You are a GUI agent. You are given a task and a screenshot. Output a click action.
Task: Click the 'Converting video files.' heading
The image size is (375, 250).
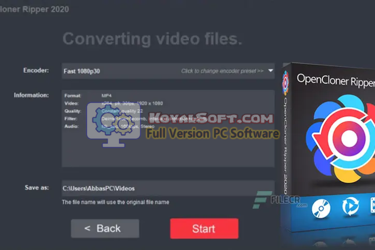click(x=153, y=39)
